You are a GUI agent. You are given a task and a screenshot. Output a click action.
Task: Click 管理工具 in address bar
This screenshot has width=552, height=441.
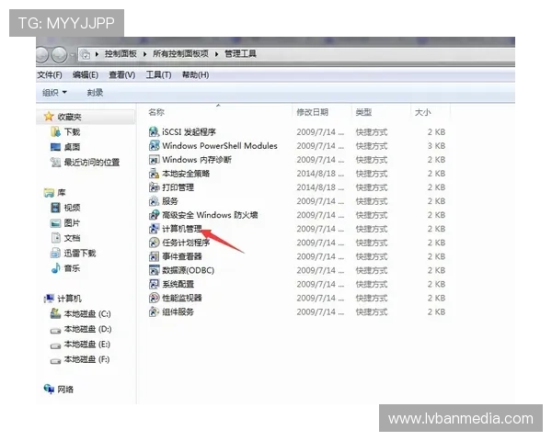pos(240,54)
